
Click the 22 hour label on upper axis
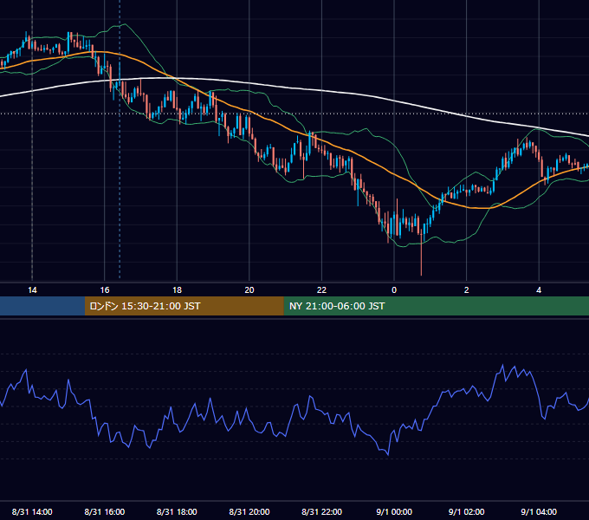point(321,290)
